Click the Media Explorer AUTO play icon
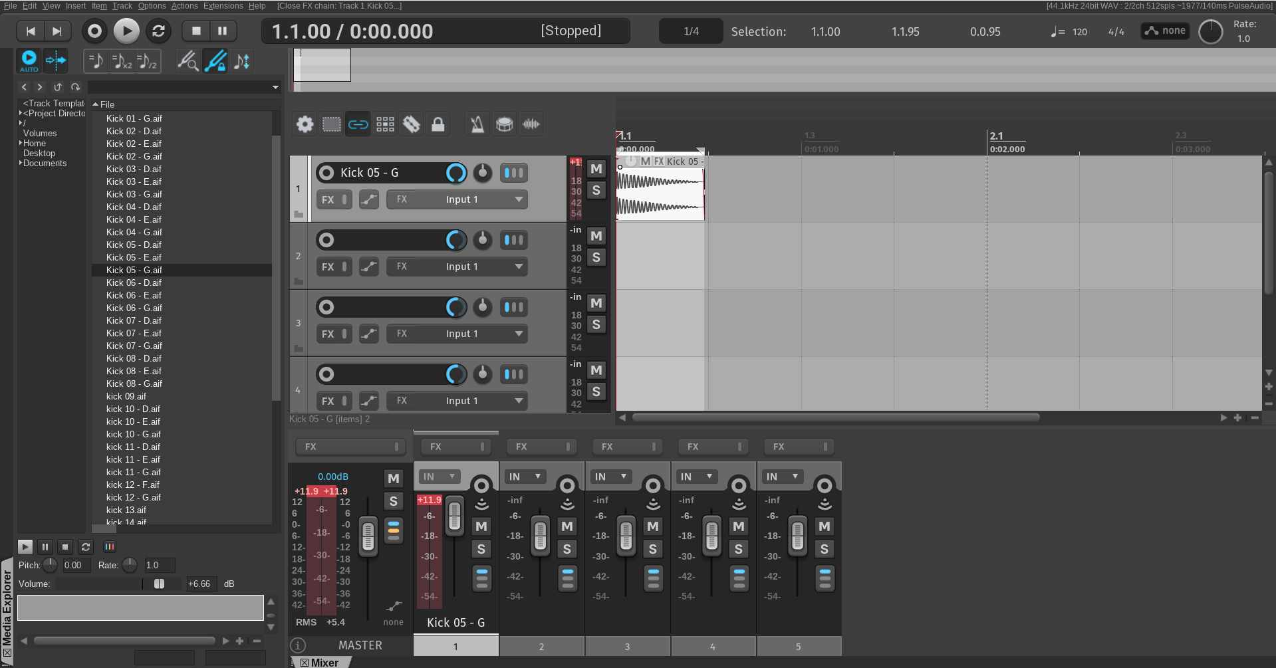Screen dimensions: 1276x668 [x=29, y=60]
